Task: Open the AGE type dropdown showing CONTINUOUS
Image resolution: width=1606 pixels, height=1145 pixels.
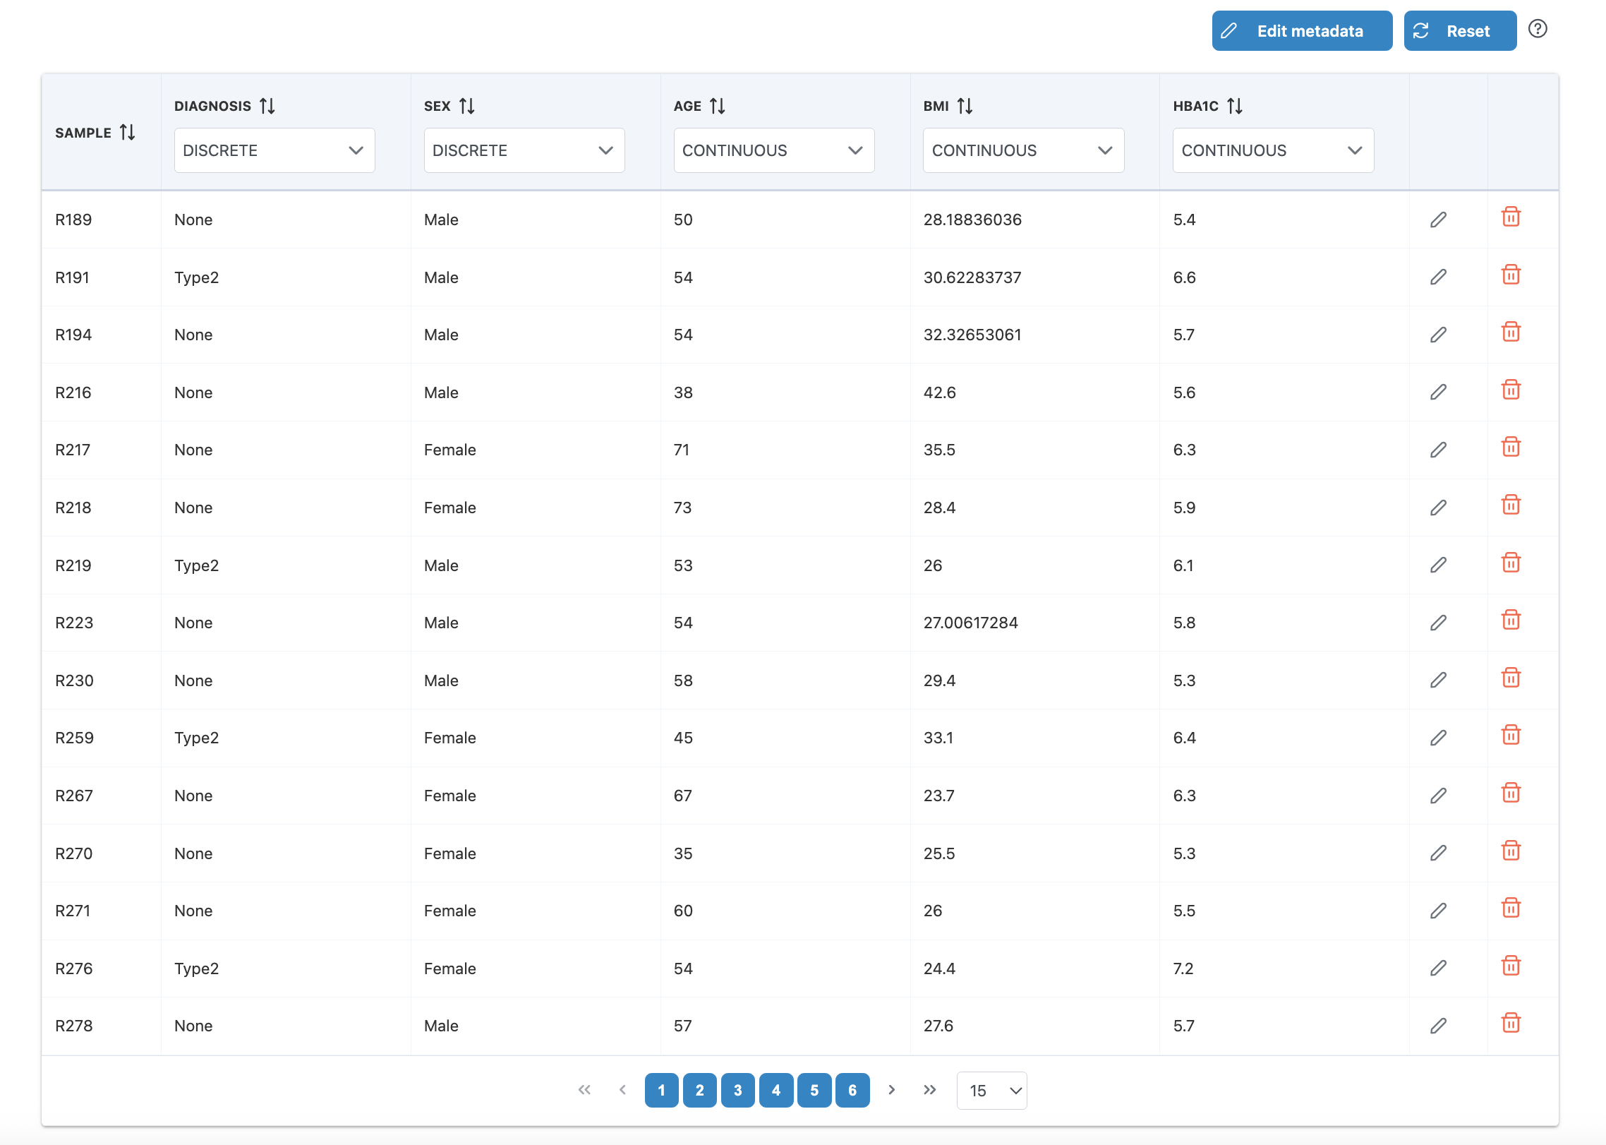Action: click(773, 150)
